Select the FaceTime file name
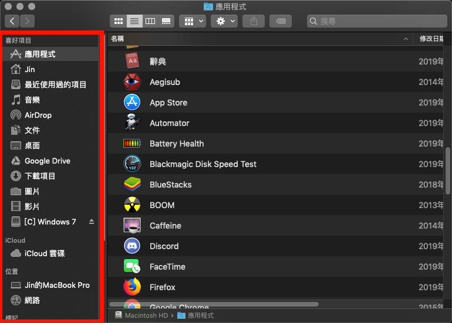 167,267
